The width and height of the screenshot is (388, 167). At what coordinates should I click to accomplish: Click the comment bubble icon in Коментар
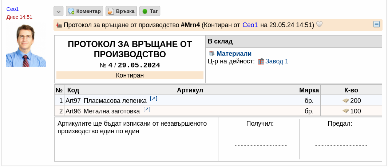(71, 11)
